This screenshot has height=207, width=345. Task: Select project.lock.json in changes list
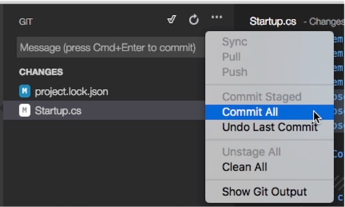pyautogui.click(x=104, y=92)
